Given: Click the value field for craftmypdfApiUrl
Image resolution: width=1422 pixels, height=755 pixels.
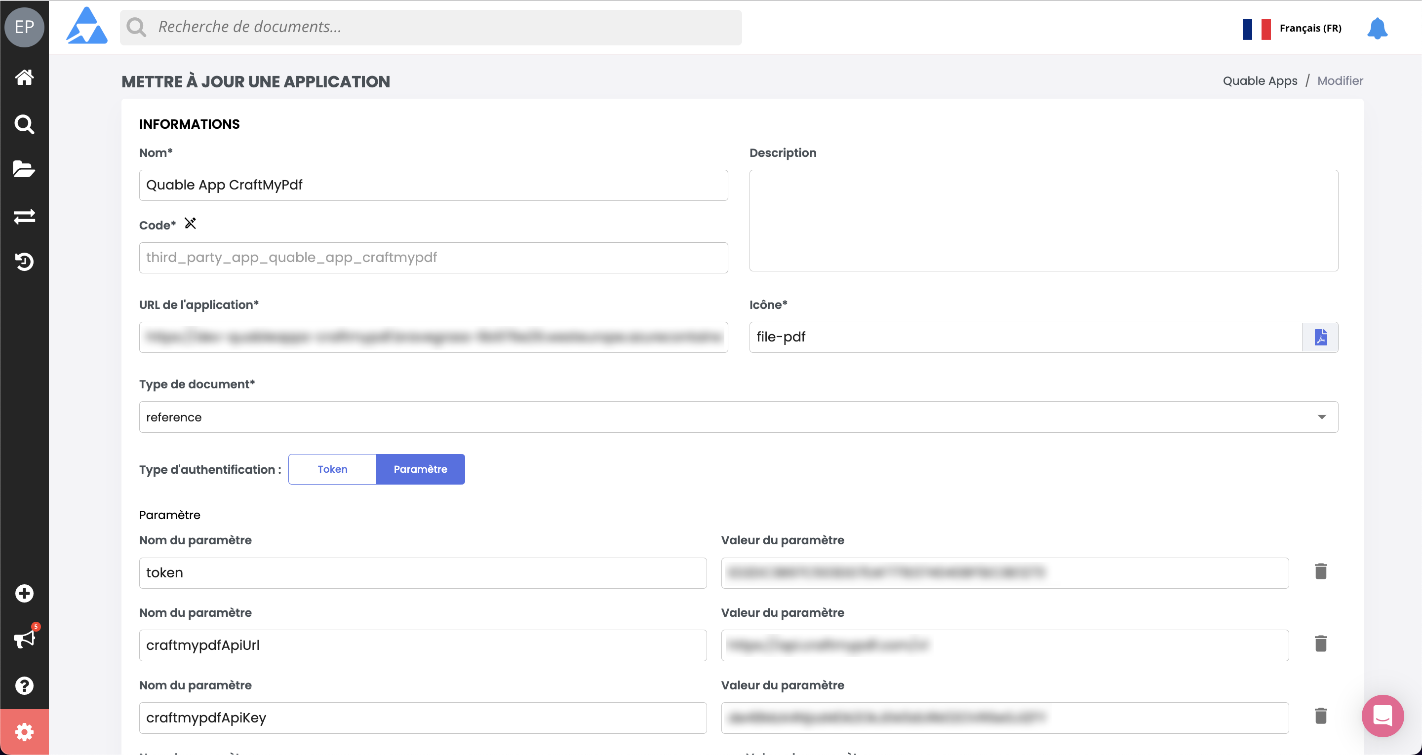Looking at the screenshot, I should click(x=1005, y=645).
